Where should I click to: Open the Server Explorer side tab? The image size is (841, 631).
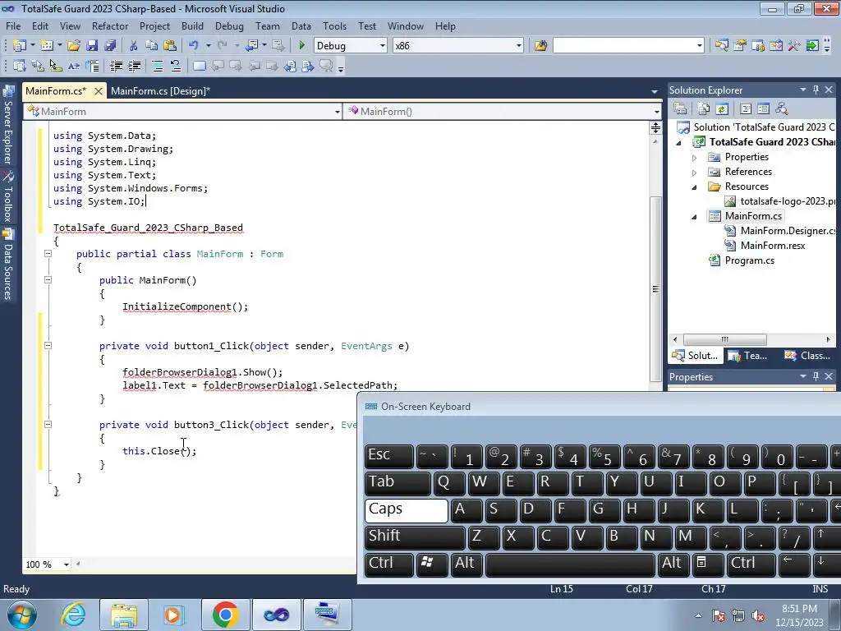(8, 126)
